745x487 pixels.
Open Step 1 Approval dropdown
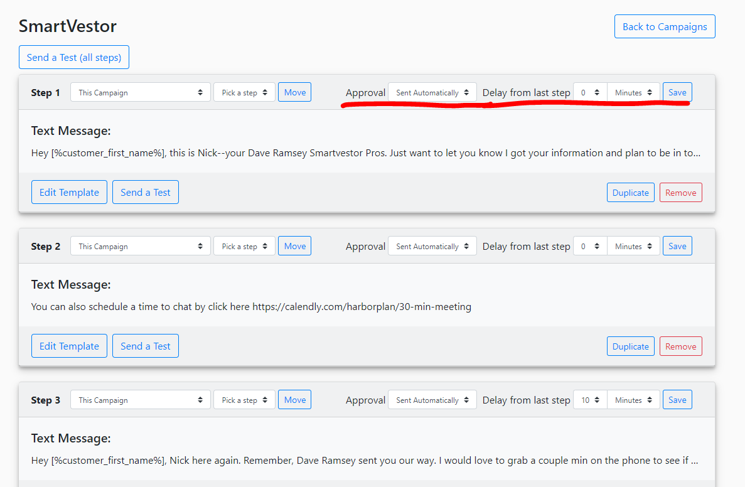click(432, 93)
